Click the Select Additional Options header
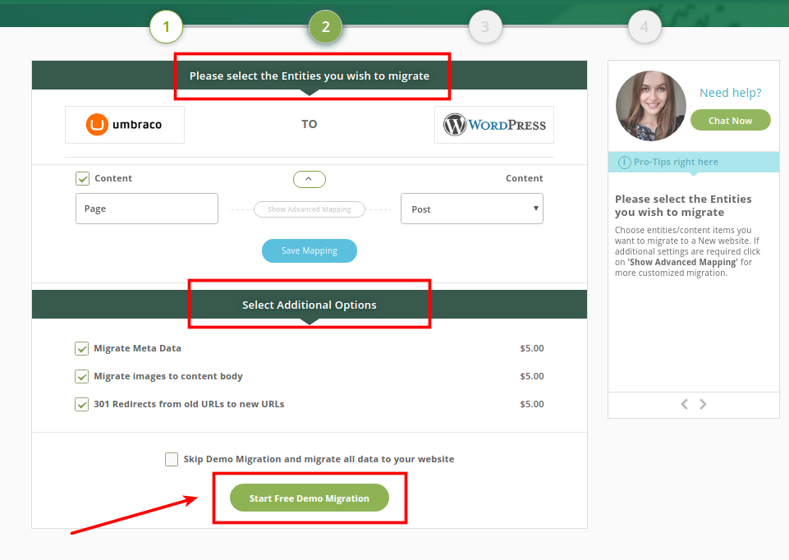Image resolution: width=789 pixels, height=560 pixels. 310,305
